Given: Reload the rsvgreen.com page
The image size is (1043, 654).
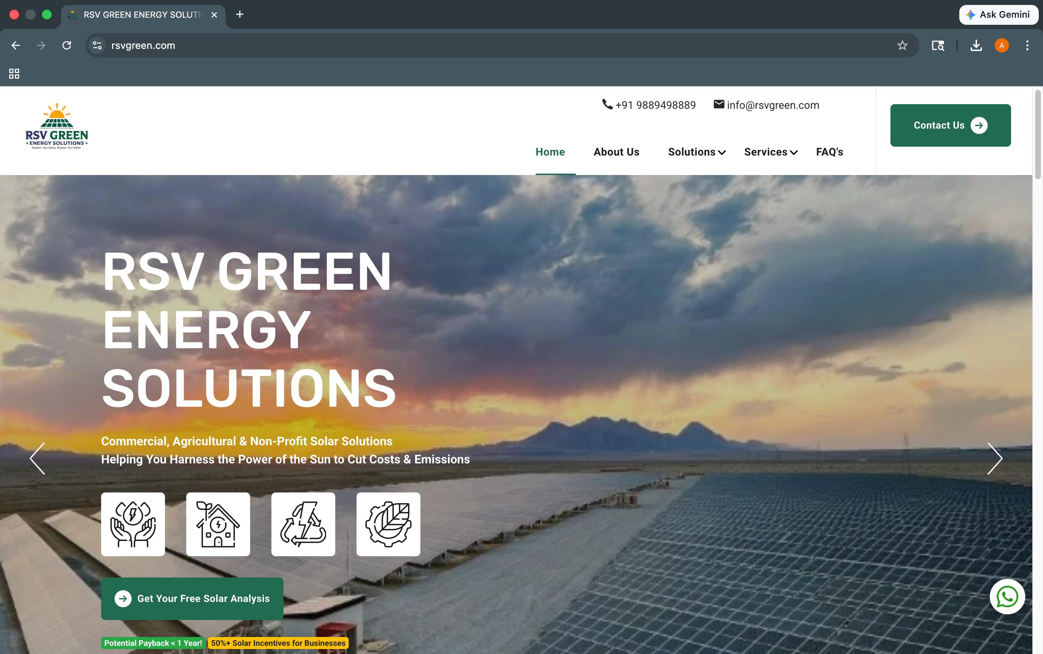Looking at the screenshot, I should pos(67,45).
